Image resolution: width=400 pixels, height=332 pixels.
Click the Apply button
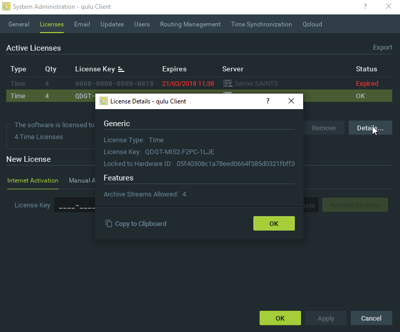(326, 318)
